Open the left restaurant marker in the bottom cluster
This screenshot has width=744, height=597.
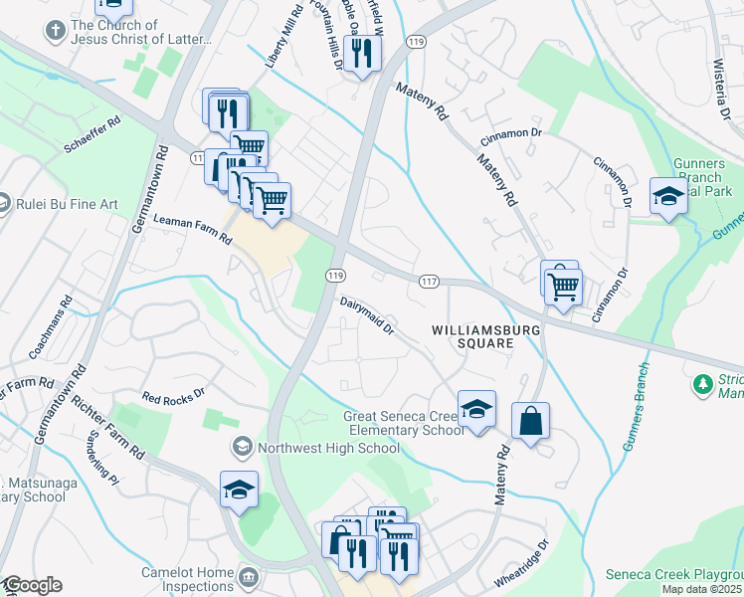[357, 557]
